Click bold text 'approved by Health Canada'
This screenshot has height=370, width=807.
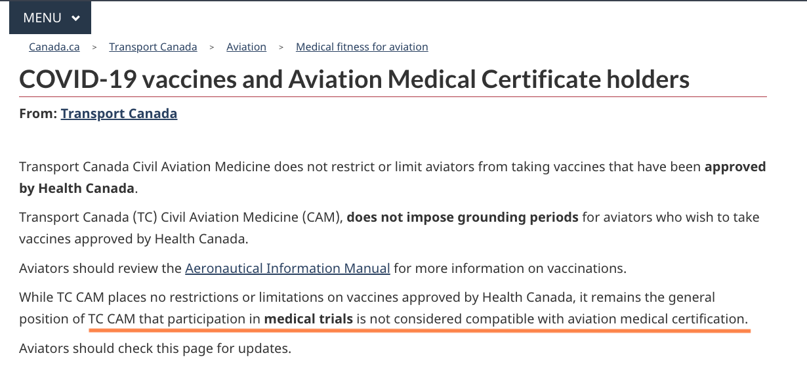(735, 167)
